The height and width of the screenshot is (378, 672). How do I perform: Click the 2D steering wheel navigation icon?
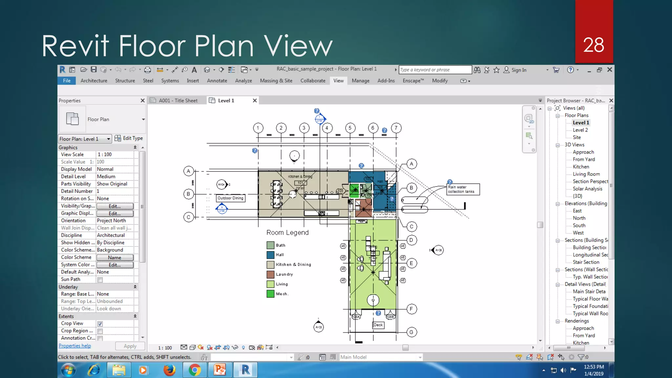(529, 118)
